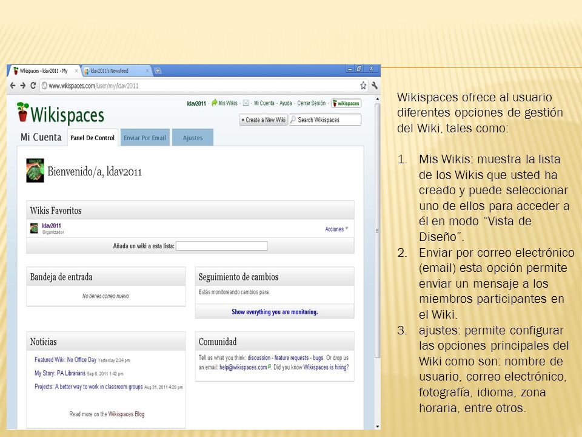Screen dimensions: 582x437
Task: Open Projects: A better way news item
Action: coord(89,387)
